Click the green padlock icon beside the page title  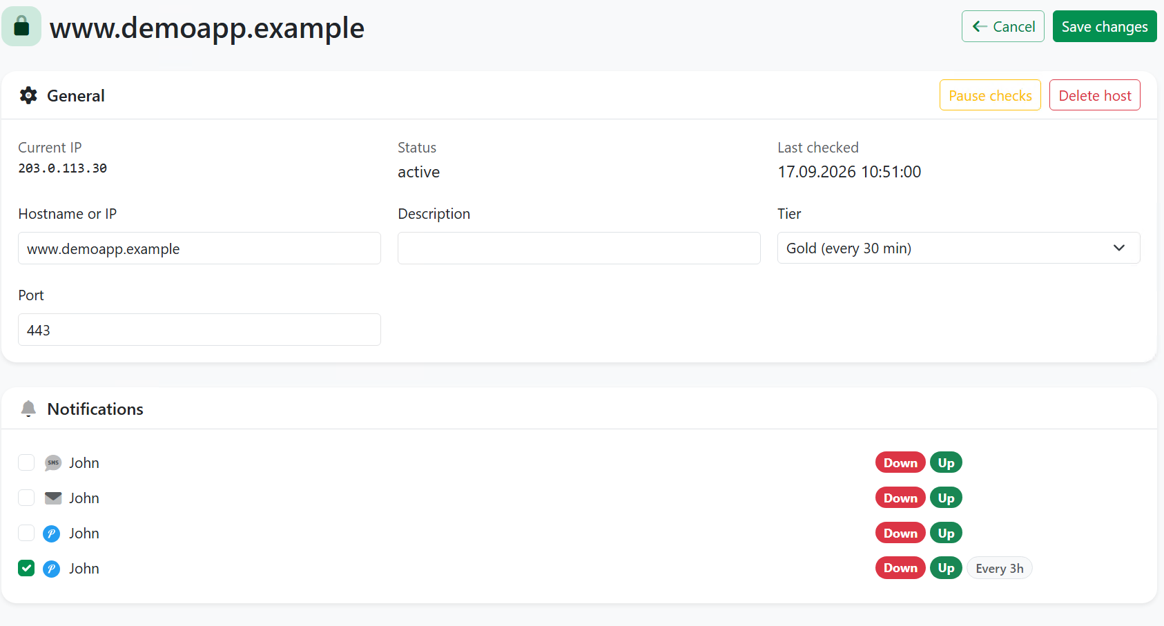click(21, 26)
